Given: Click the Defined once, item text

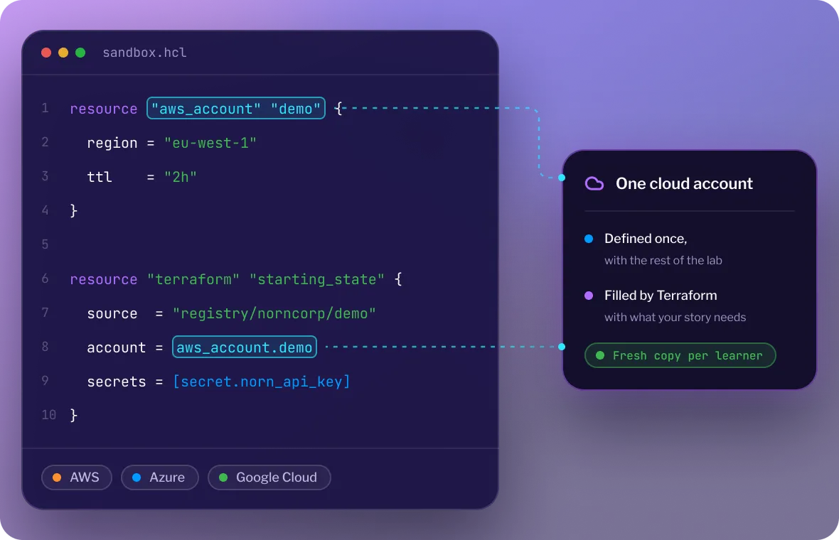Looking at the screenshot, I should pos(646,239).
